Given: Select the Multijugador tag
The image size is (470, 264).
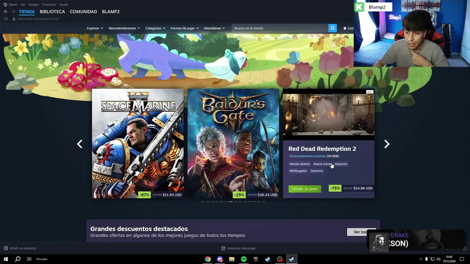Looking at the screenshot, I should (298, 171).
